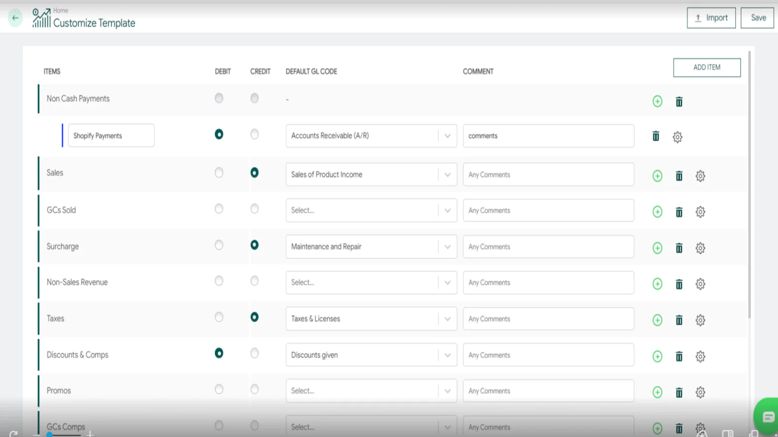Click the Import button
This screenshot has height=437, width=778.
click(711, 18)
